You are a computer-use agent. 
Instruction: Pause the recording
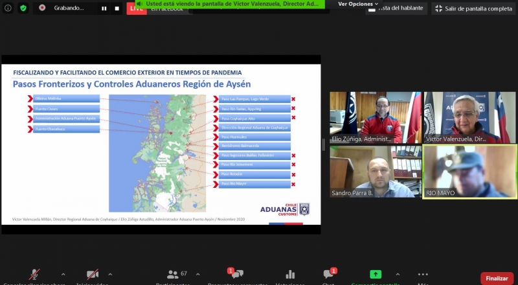[104, 8]
